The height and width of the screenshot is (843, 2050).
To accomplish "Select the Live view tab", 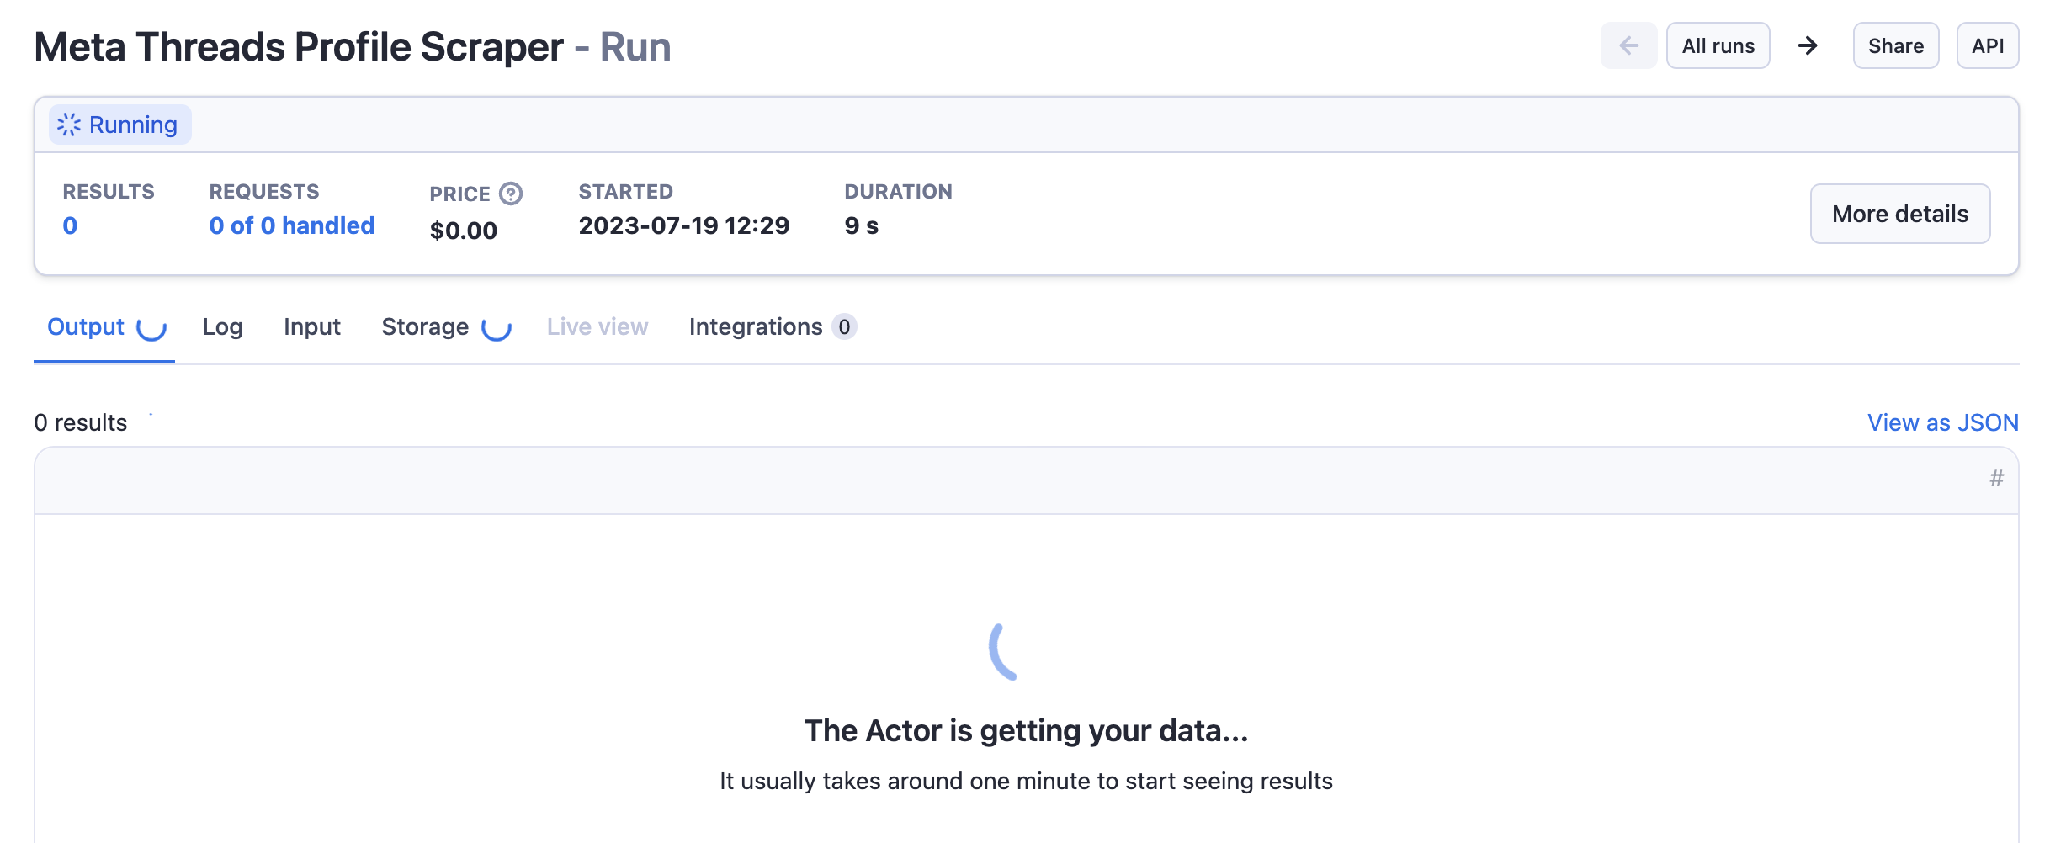I will [x=597, y=327].
